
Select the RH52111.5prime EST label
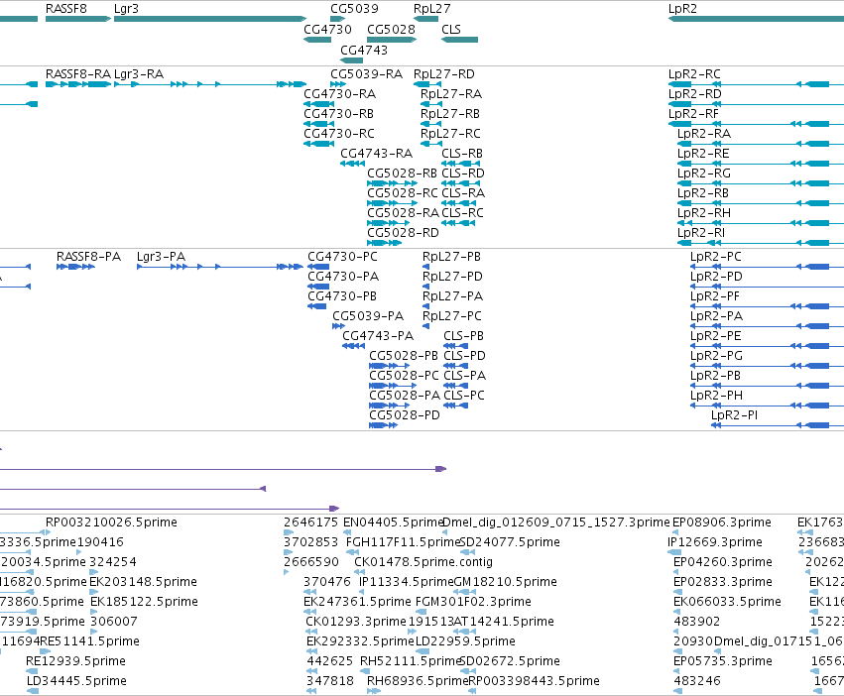click(412, 661)
